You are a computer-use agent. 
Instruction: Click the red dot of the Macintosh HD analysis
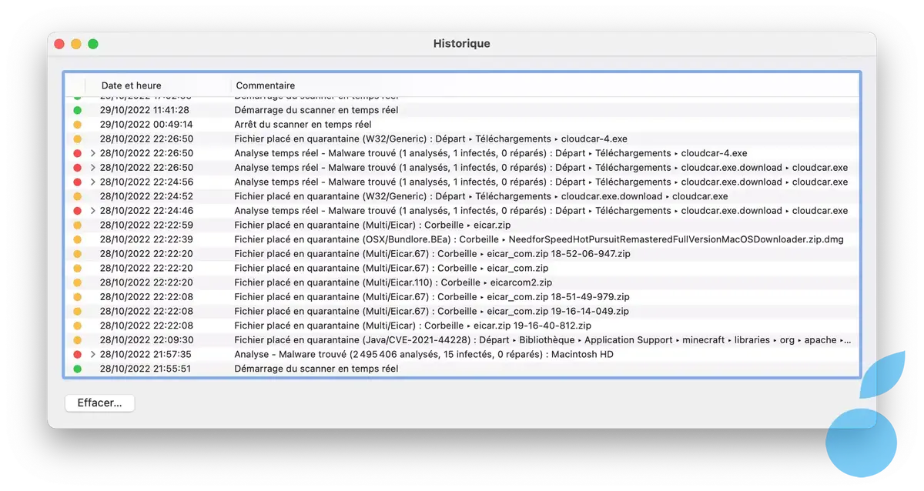pyautogui.click(x=77, y=355)
